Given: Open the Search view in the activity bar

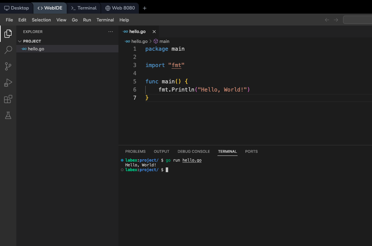Looking at the screenshot, I should 7,50.
